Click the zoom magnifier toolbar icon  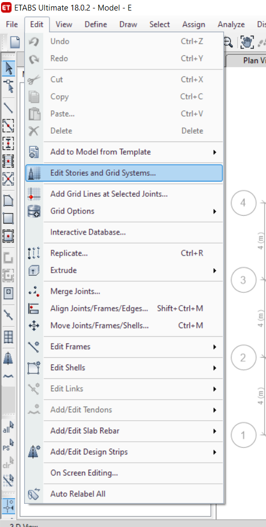tap(228, 43)
